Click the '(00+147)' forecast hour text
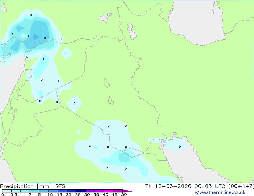Screen dimensions: 254x196 (241, 186)
